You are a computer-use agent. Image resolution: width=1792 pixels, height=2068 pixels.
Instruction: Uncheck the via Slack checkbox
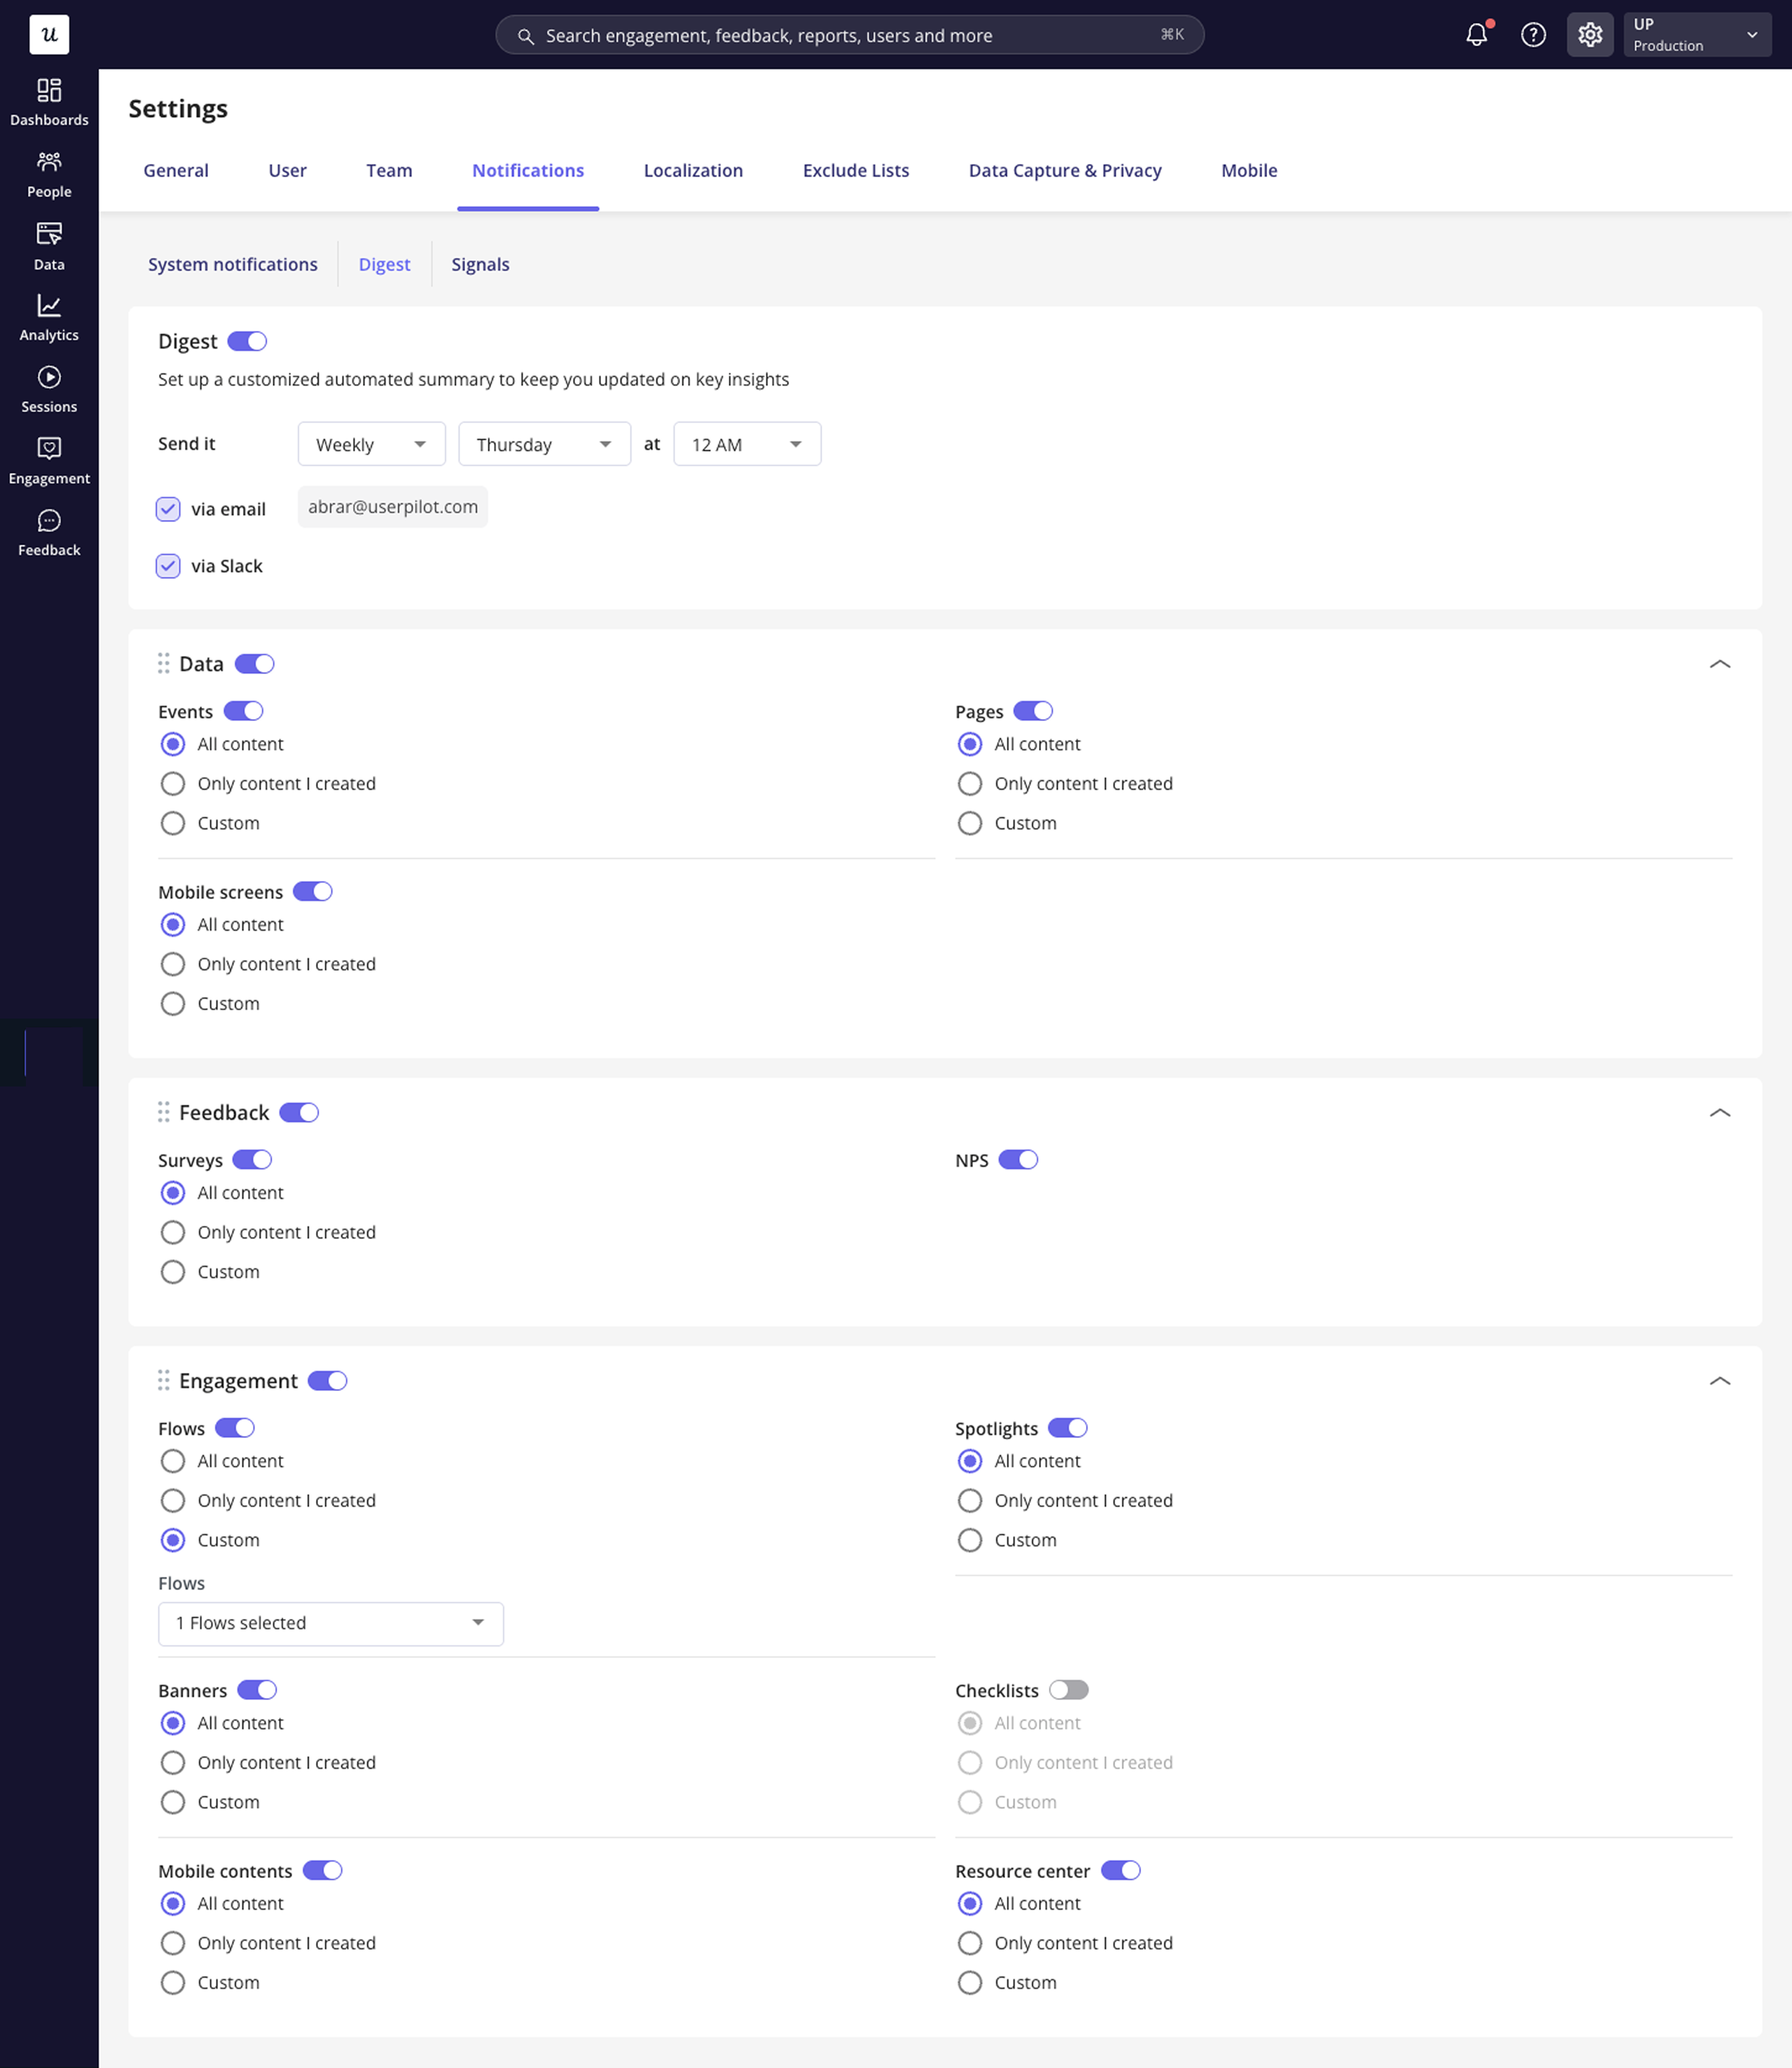click(168, 566)
